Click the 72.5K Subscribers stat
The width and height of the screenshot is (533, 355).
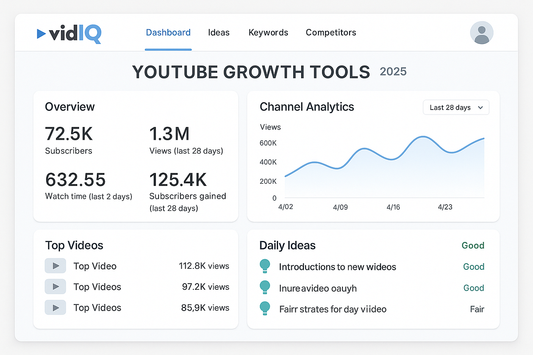69,140
